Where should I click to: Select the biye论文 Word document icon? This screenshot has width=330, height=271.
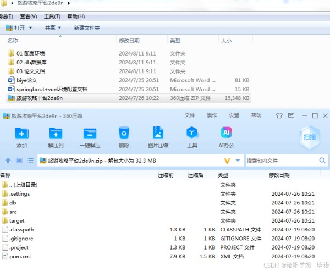point(11,80)
